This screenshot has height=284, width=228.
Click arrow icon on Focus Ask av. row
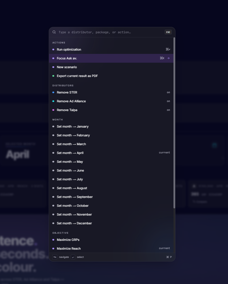click(168, 58)
